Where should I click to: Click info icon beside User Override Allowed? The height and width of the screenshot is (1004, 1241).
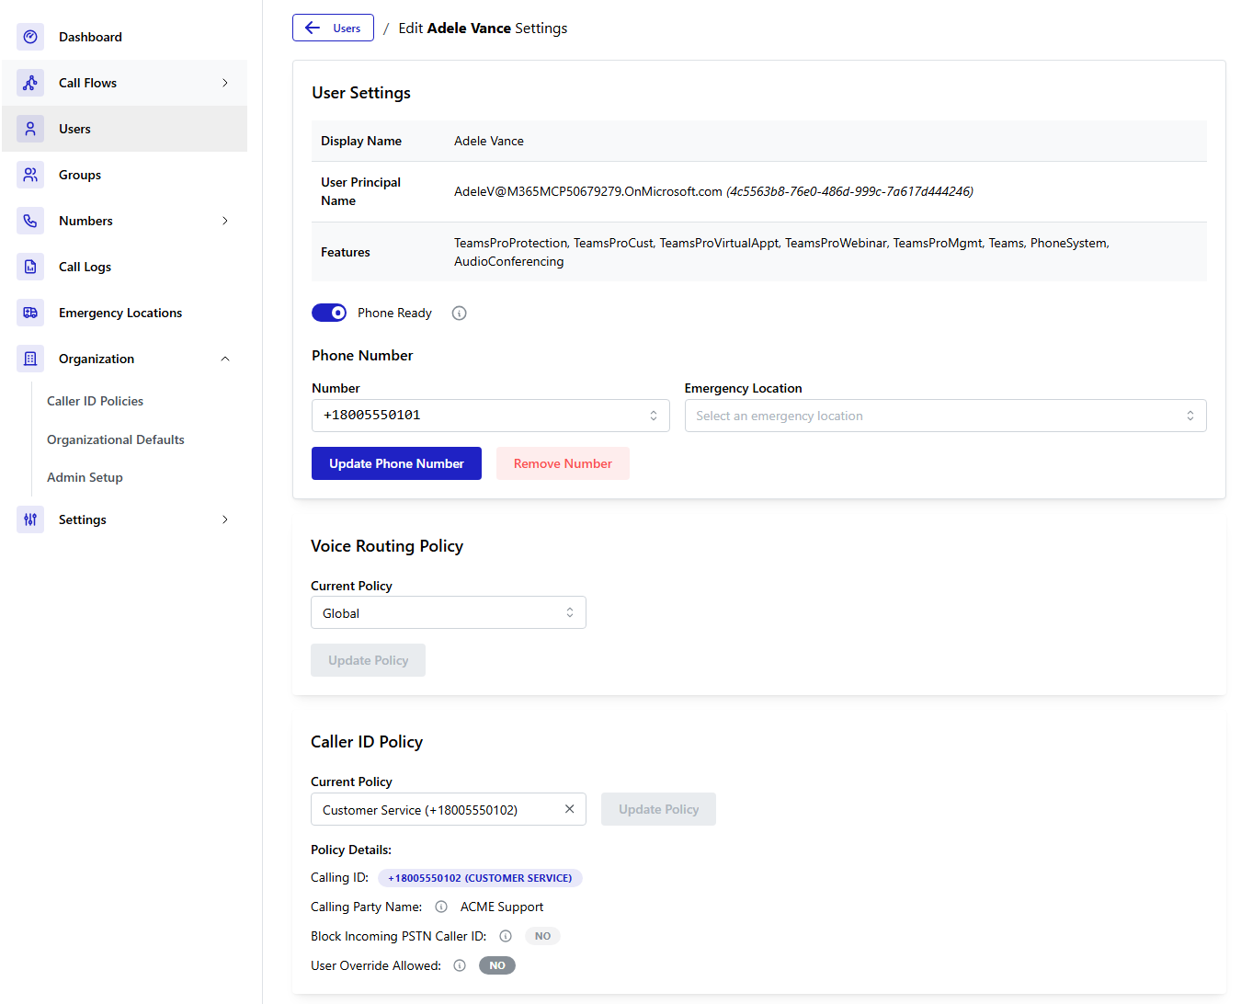[x=460, y=965]
